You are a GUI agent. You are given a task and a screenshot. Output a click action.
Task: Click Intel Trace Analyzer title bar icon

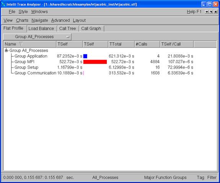coord(3,4)
